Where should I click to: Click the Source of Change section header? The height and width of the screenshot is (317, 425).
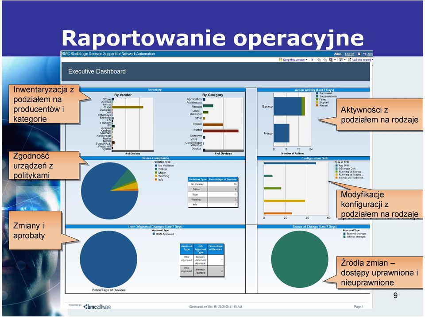(x=314, y=226)
